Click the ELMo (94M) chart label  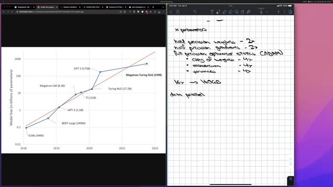pos(36,136)
